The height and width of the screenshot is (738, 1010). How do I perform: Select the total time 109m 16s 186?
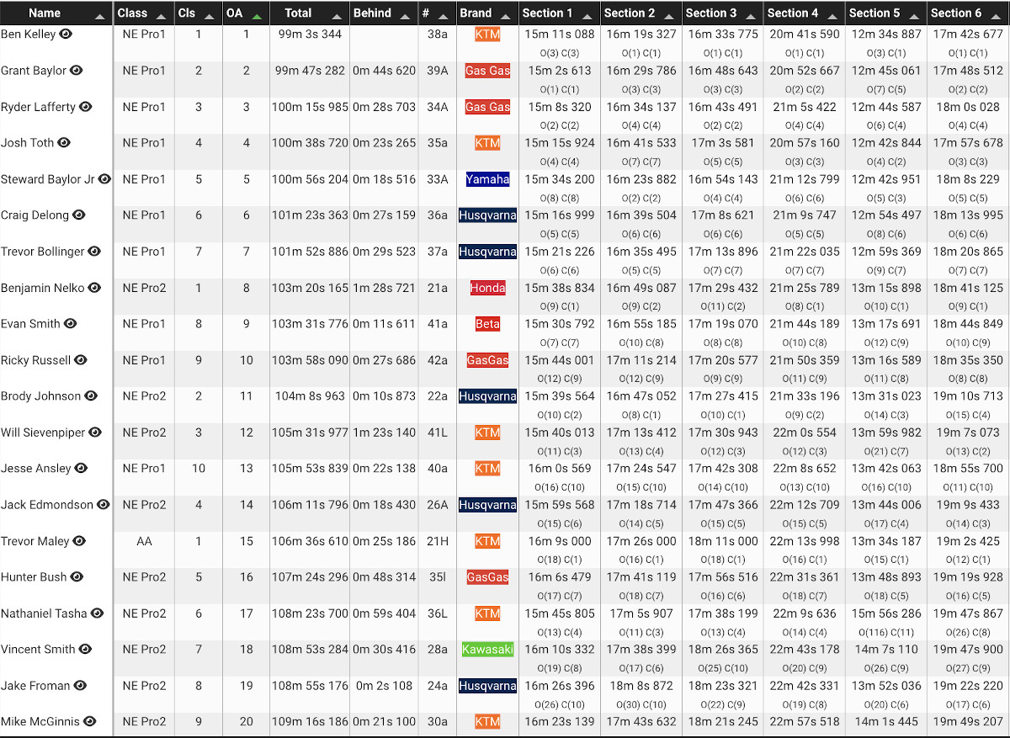(x=310, y=722)
